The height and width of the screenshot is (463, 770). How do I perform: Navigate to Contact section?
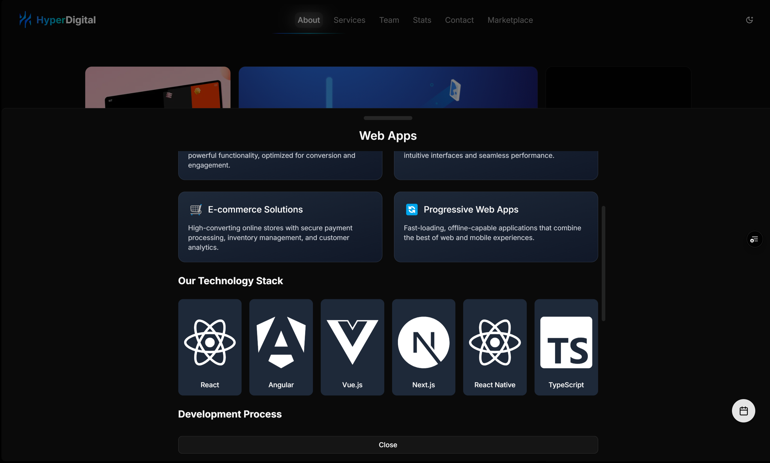pyautogui.click(x=459, y=20)
